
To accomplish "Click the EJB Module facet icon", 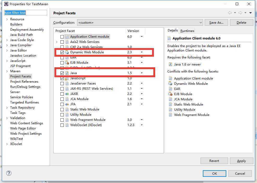I will pos(67,63).
